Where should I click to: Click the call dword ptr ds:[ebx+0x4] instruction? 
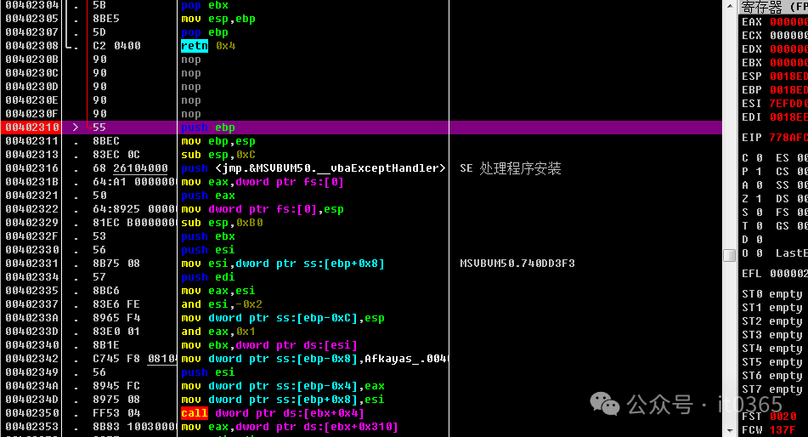point(272,413)
